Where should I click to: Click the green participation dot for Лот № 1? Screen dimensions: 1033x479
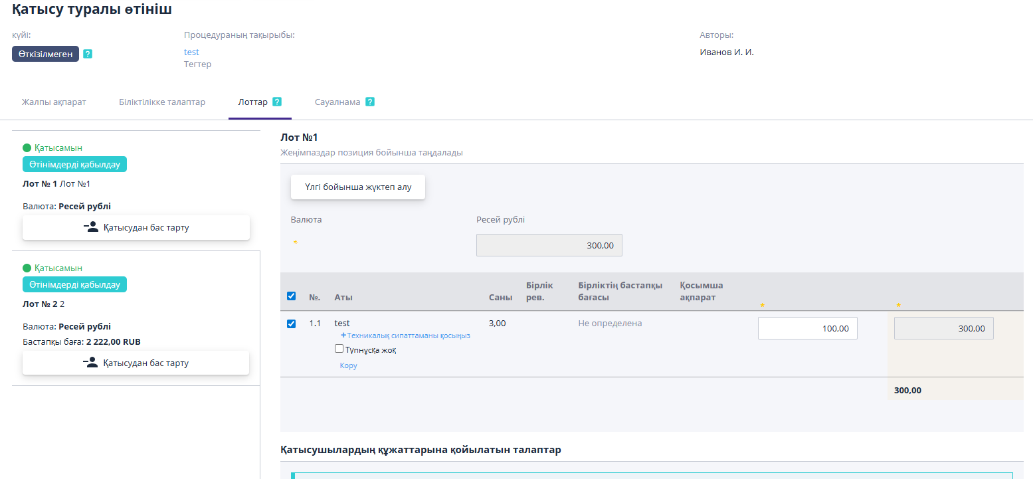click(x=27, y=148)
